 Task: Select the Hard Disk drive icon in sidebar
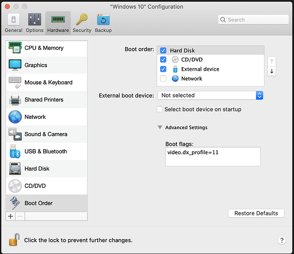15,169
